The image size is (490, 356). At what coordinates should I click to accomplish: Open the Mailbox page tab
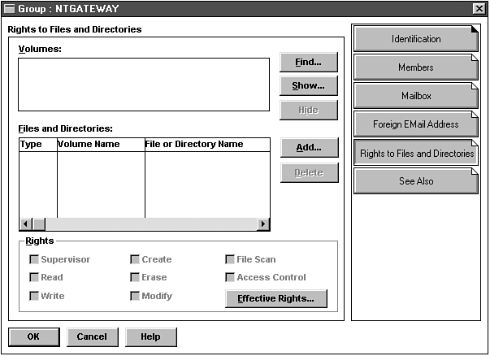coord(416,96)
